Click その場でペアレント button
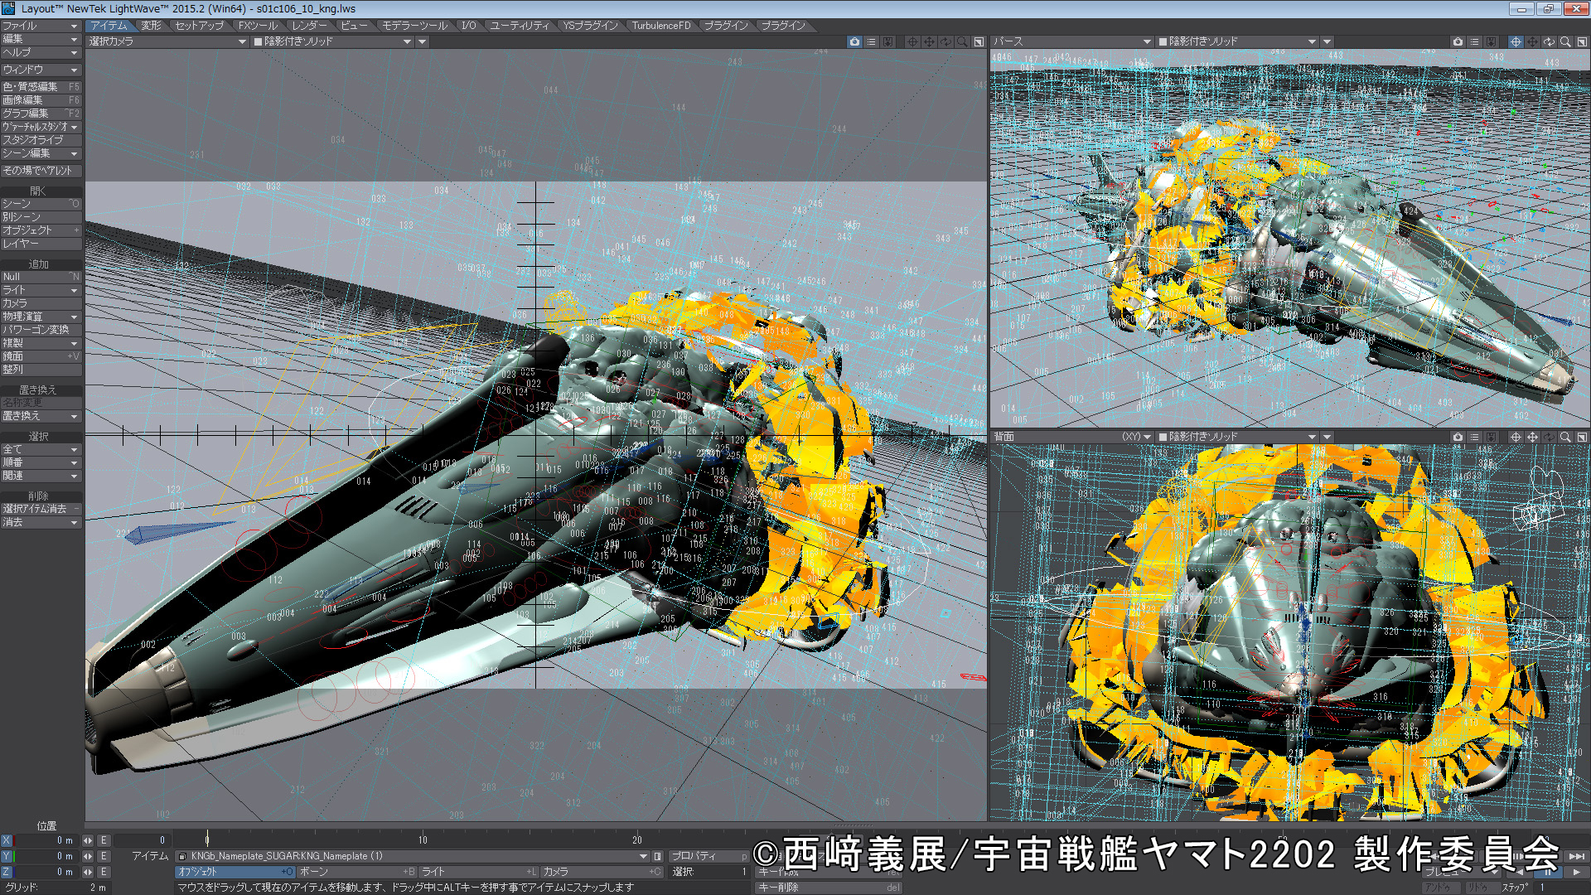1591x895 pixels. 40,171
